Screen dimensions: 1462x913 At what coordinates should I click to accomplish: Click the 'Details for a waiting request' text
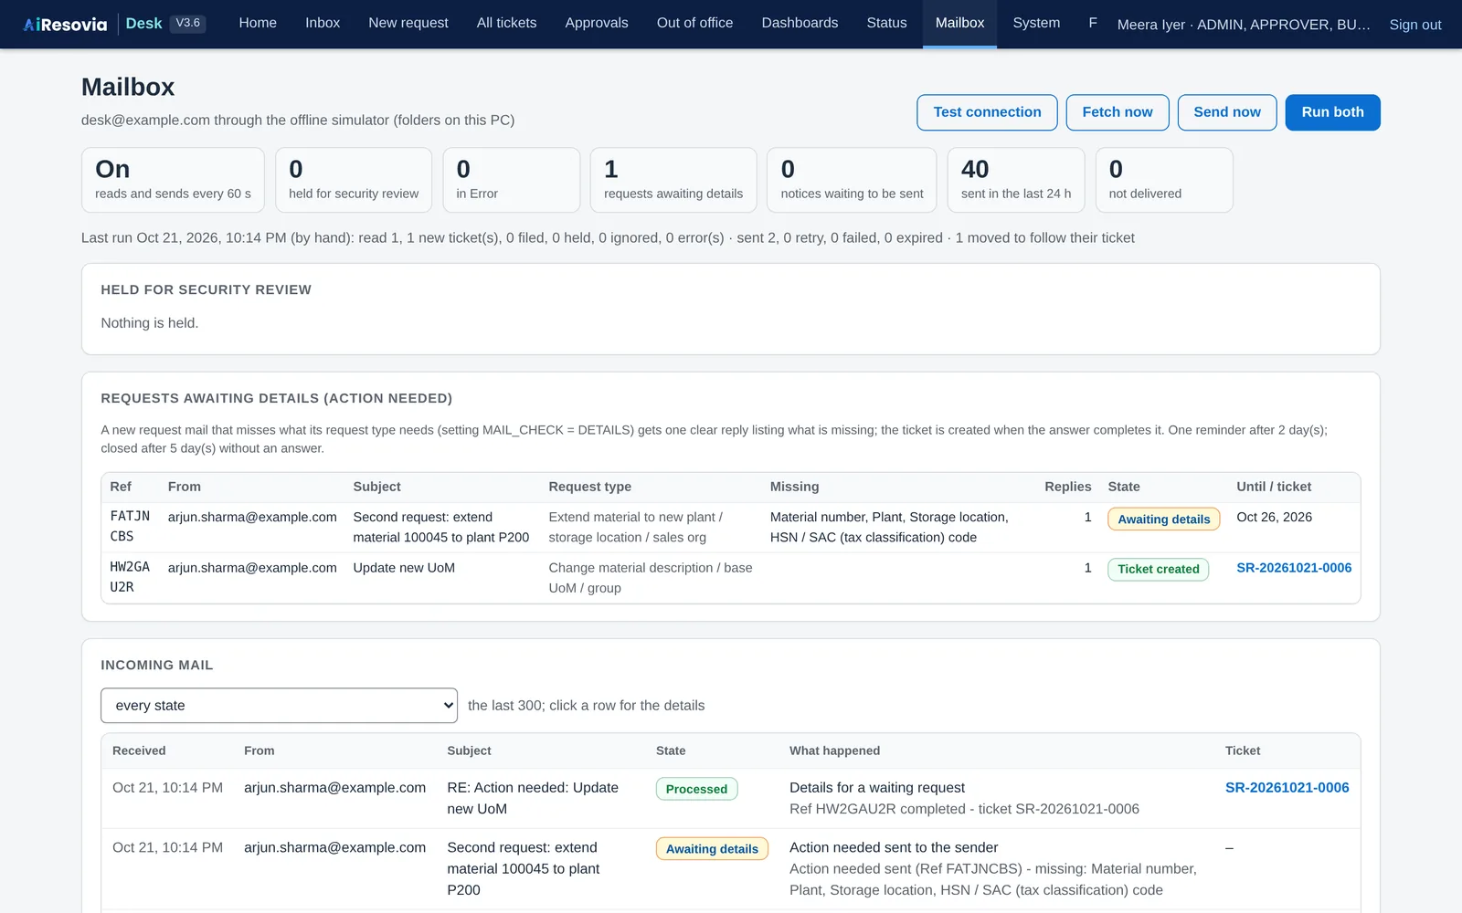click(x=877, y=788)
